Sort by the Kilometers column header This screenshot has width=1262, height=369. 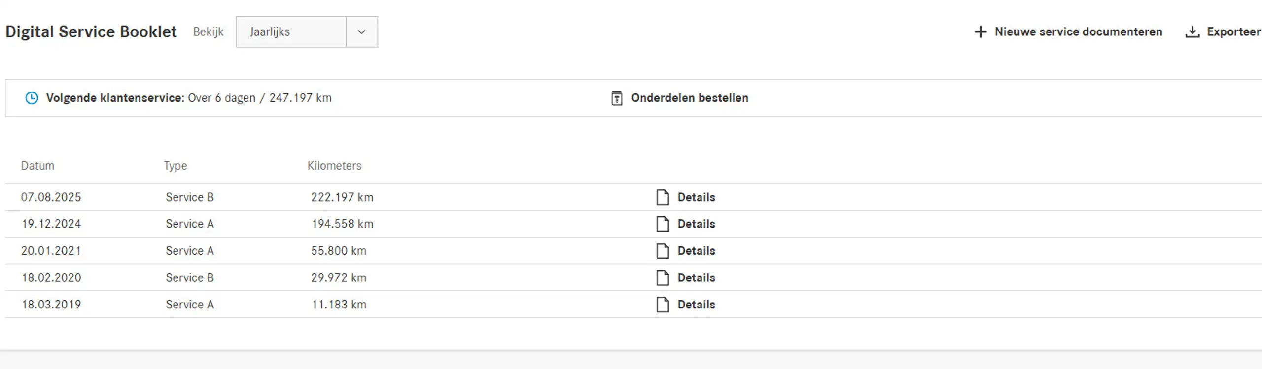(334, 166)
